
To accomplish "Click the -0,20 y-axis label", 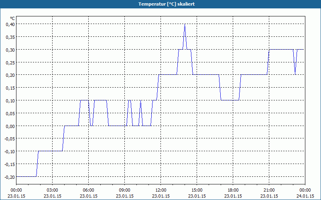I will pyautogui.click(x=10, y=177).
